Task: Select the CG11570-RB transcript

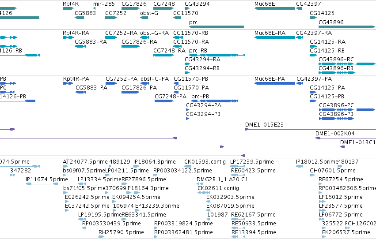Action: 178,37
